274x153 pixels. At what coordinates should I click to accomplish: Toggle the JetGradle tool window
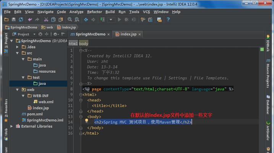point(268,130)
